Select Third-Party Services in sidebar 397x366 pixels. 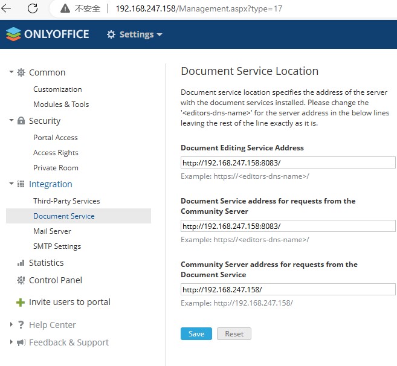point(66,201)
